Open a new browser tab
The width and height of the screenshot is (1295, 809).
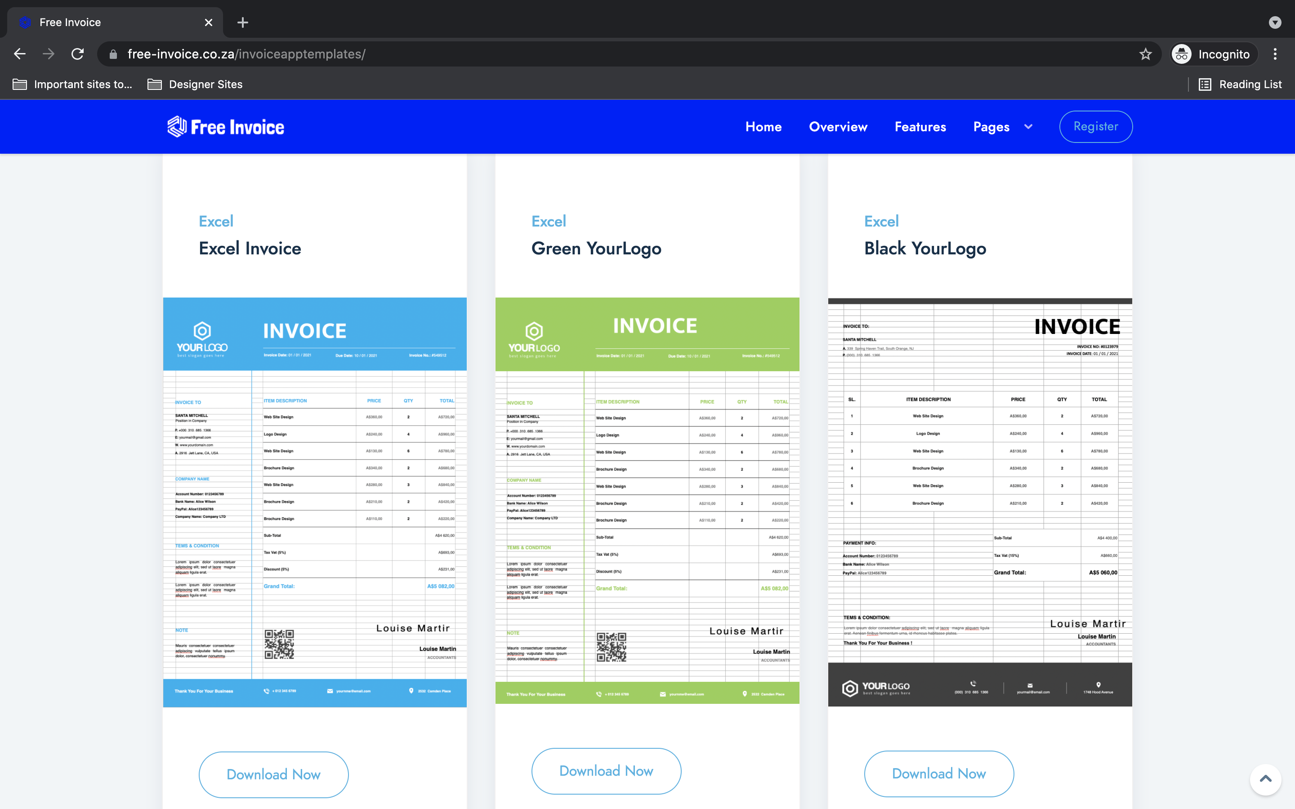pos(243,22)
